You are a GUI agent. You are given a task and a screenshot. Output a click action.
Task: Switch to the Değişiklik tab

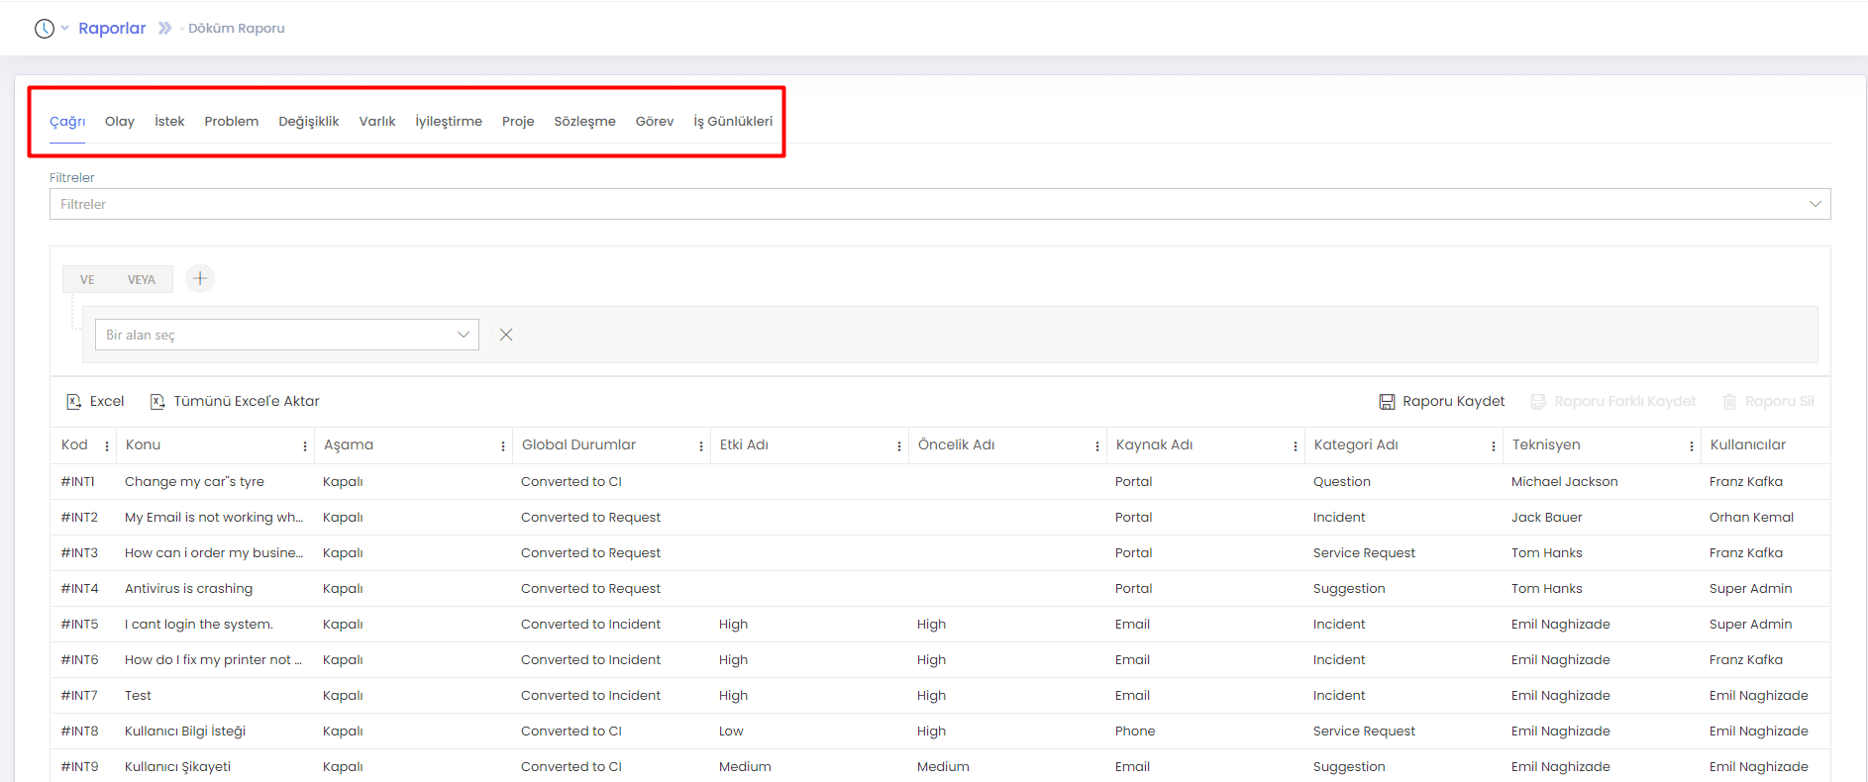tap(309, 122)
